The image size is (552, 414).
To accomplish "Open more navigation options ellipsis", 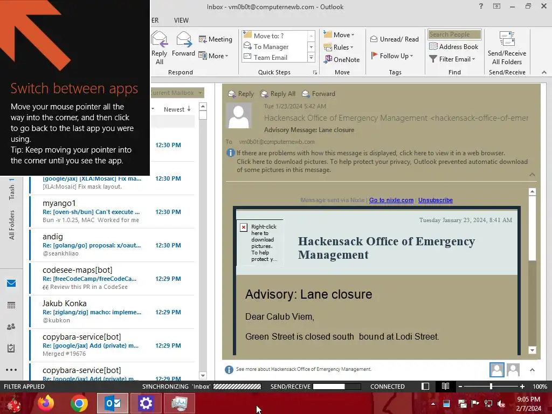I will click(11, 370).
